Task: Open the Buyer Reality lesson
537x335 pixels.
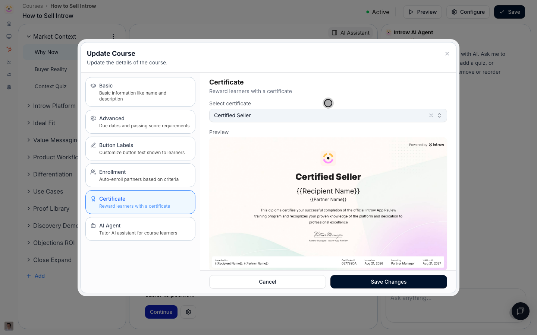Action: pyautogui.click(x=51, y=69)
